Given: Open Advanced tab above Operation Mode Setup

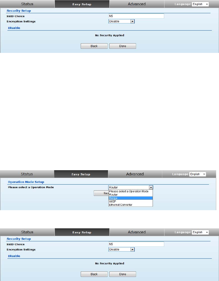Looking at the screenshot, I should [x=135, y=174].
